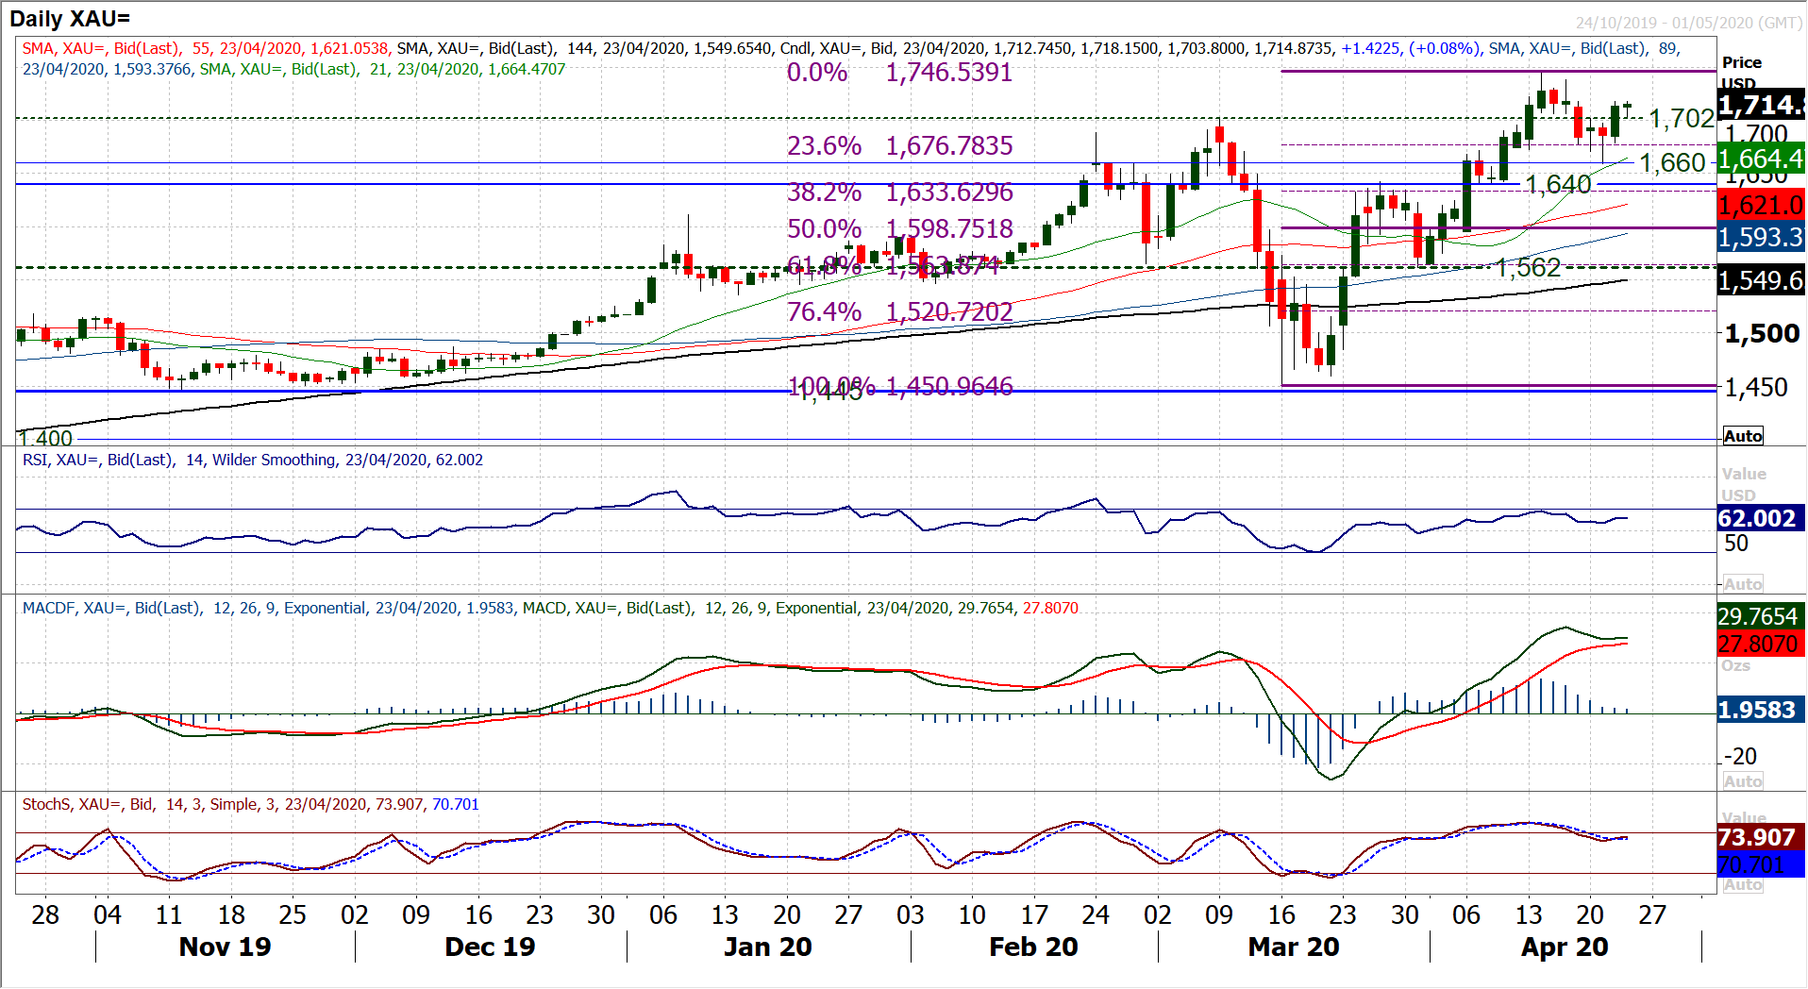Click the Auto button in MACD panel
The height and width of the screenshot is (989, 1808).
coord(1743,781)
